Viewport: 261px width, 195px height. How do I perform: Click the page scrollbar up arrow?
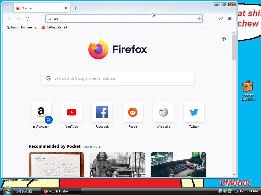[x=234, y=33]
